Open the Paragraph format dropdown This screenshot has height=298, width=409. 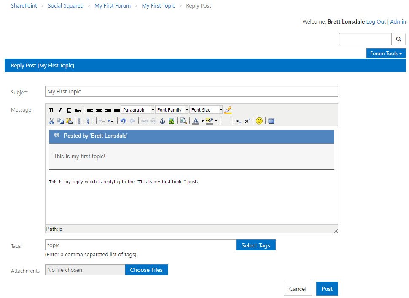click(137, 110)
